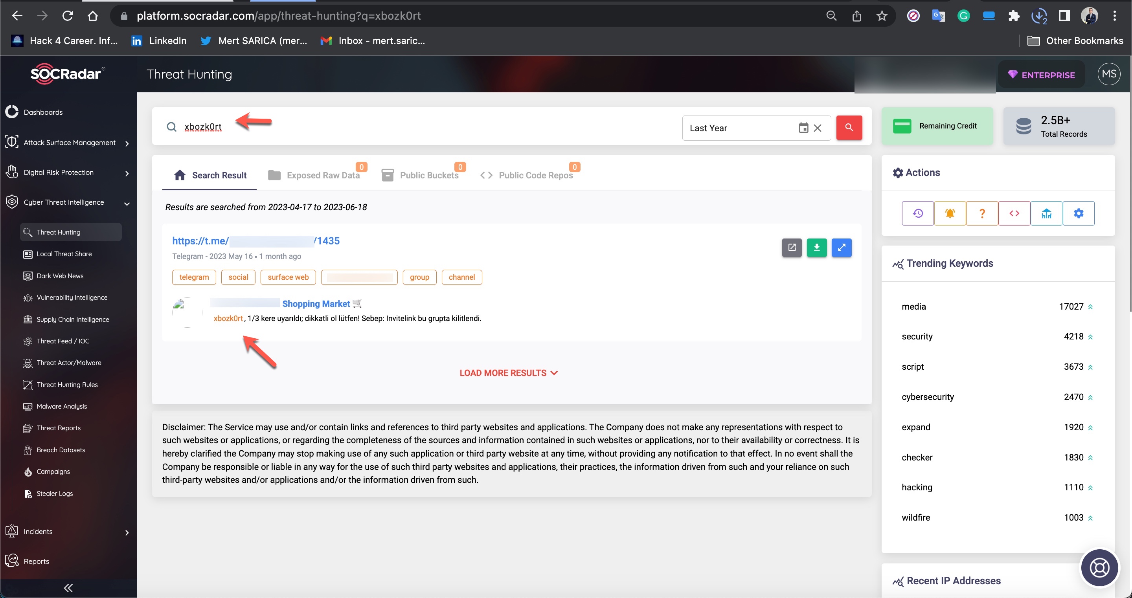This screenshot has width=1132, height=598.
Task: Click the question mark help icon in Actions
Action: [x=982, y=213]
